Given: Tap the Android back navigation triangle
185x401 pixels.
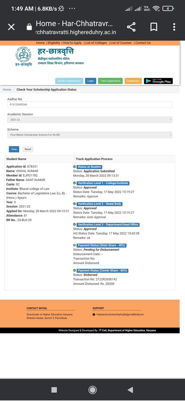Looking at the screenshot, I should pyautogui.click(x=131, y=390).
